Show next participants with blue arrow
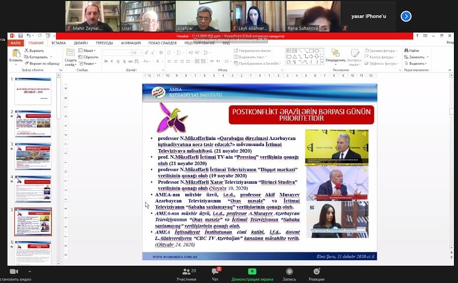 coord(406,16)
